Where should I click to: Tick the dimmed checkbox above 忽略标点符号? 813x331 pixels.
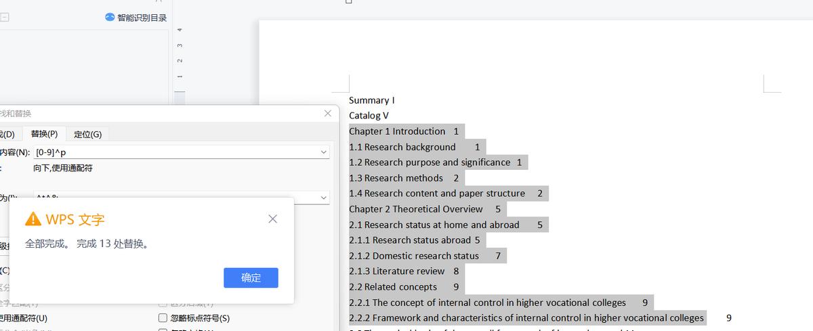click(x=163, y=304)
